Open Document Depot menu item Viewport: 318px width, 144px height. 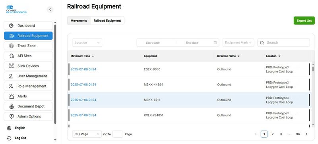(x=28, y=106)
